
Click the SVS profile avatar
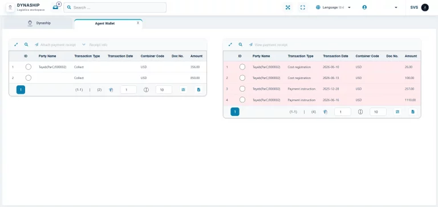pos(425,7)
